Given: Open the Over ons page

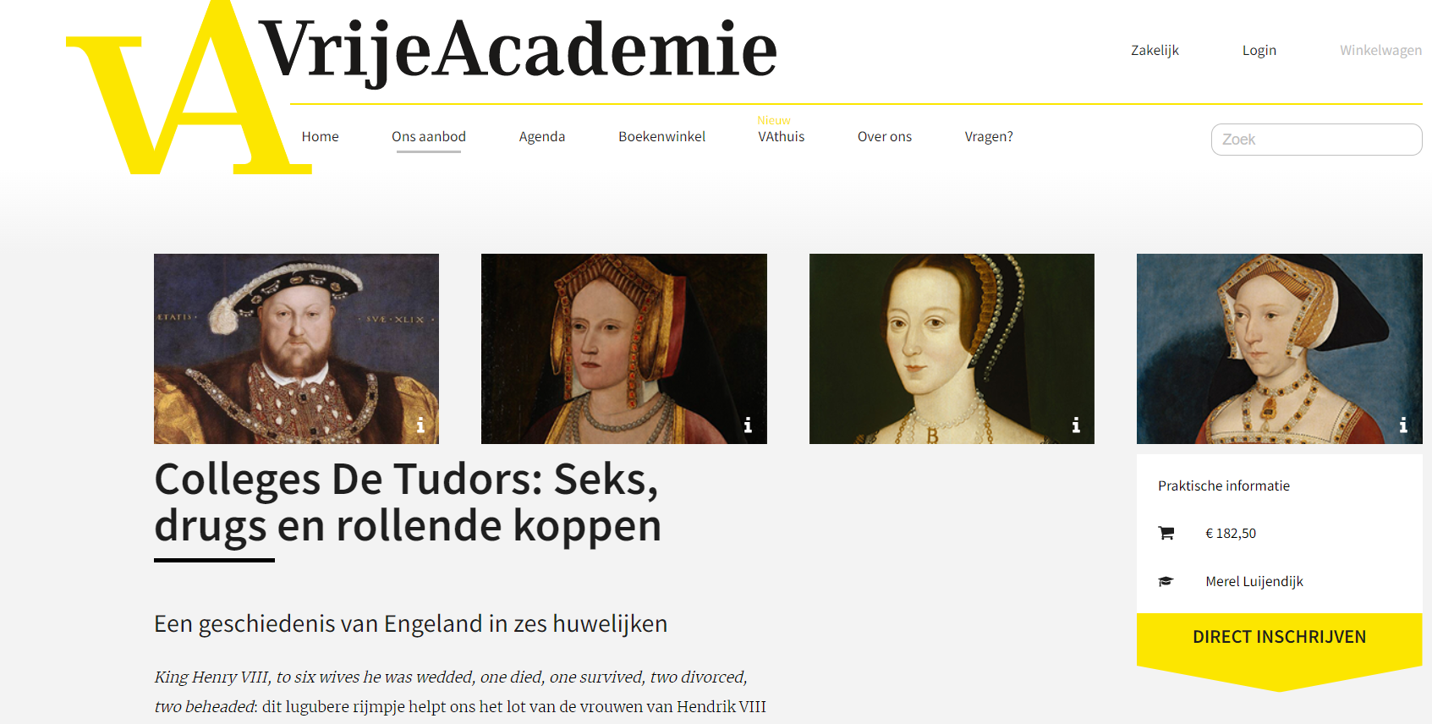Looking at the screenshot, I should 885,136.
